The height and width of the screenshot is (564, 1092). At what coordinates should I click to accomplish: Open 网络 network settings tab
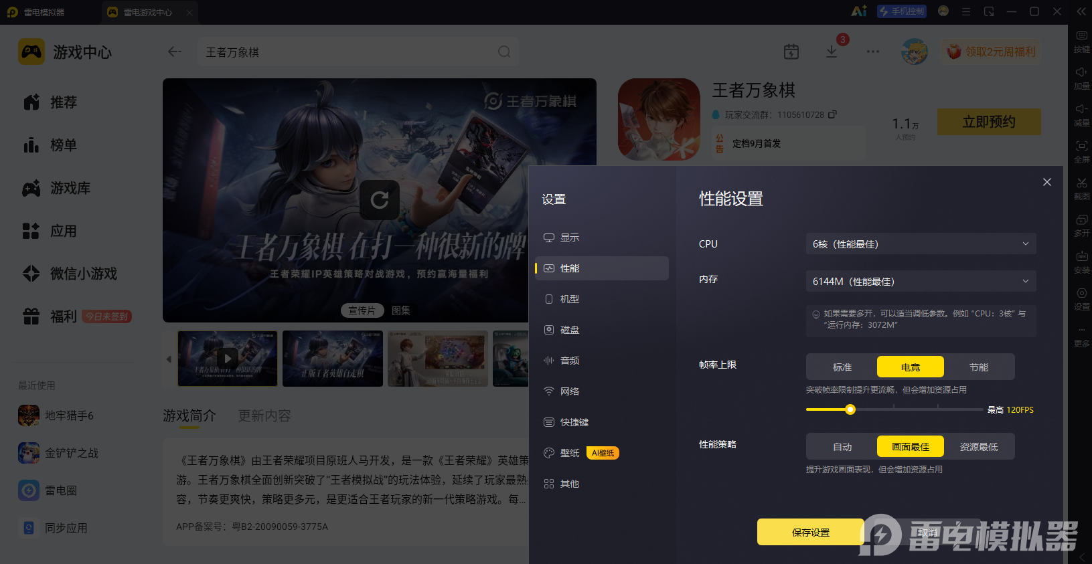602,391
